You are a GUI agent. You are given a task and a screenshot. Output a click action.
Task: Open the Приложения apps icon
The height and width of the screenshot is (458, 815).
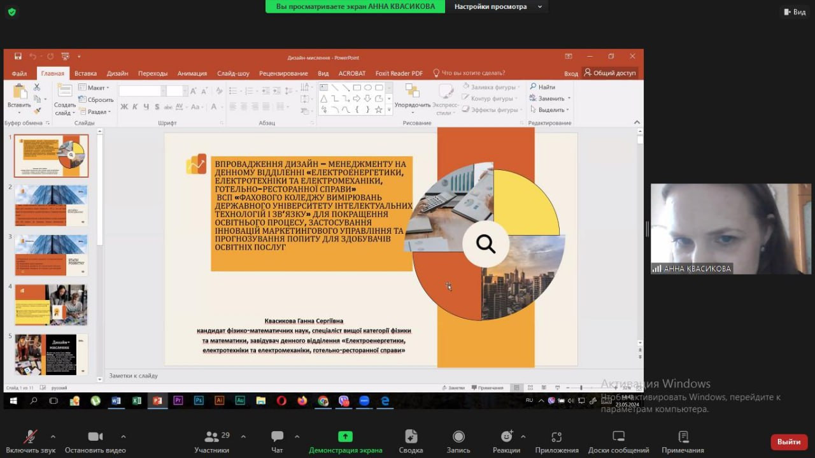point(556,436)
